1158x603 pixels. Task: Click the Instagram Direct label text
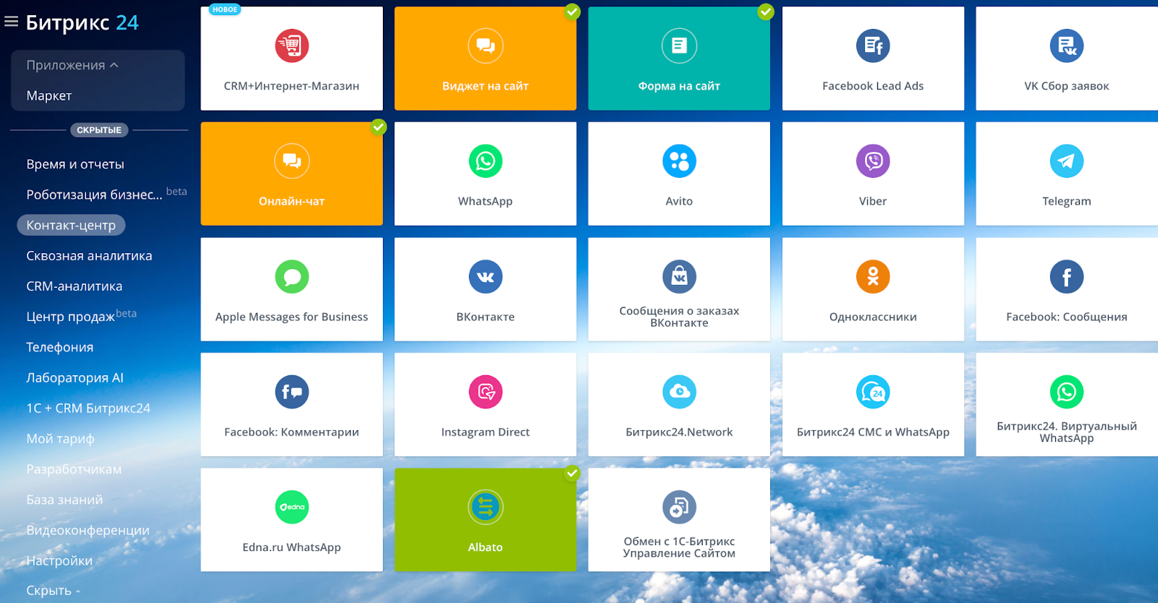pyautogui.click(x=486, y=432)
